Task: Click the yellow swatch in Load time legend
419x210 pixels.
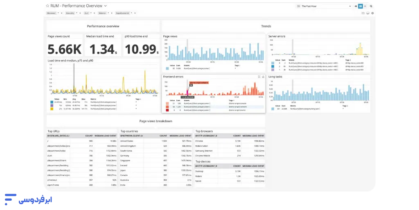Action: 52,108
